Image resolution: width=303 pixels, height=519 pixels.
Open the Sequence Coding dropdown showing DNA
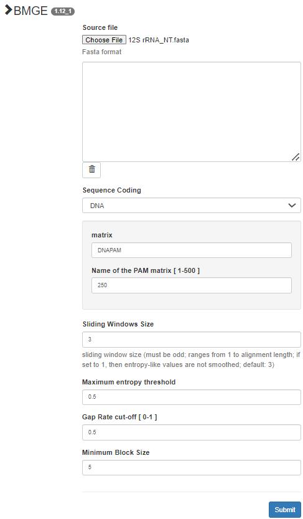click(x=192, y=206)
